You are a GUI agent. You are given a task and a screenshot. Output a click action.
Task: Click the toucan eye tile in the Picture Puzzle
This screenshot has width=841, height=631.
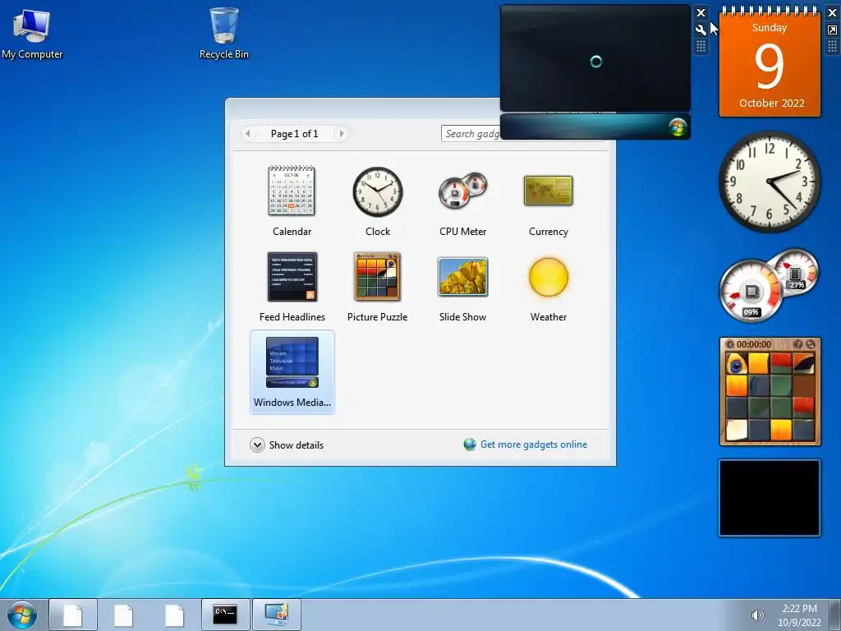(737, 363)
